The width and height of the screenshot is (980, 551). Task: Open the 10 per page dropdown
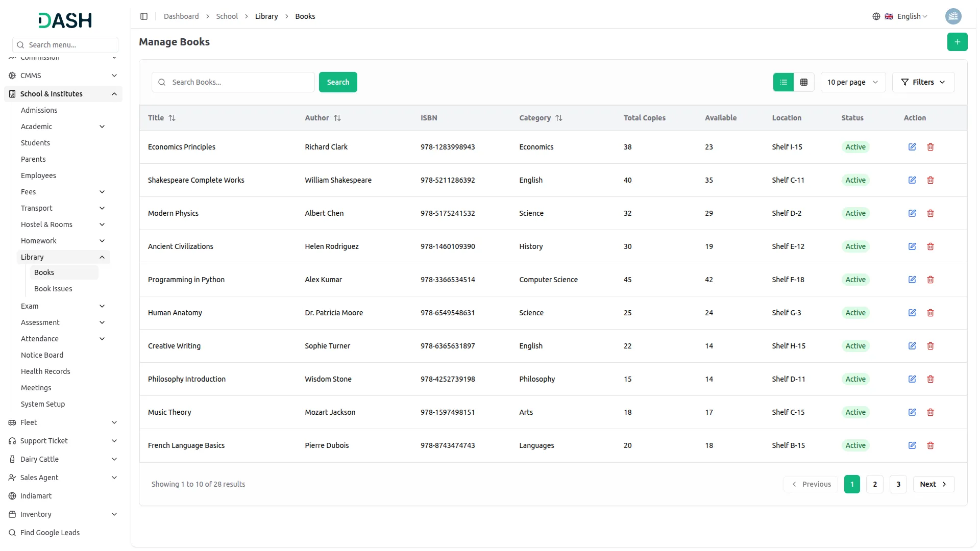[853, 82]
